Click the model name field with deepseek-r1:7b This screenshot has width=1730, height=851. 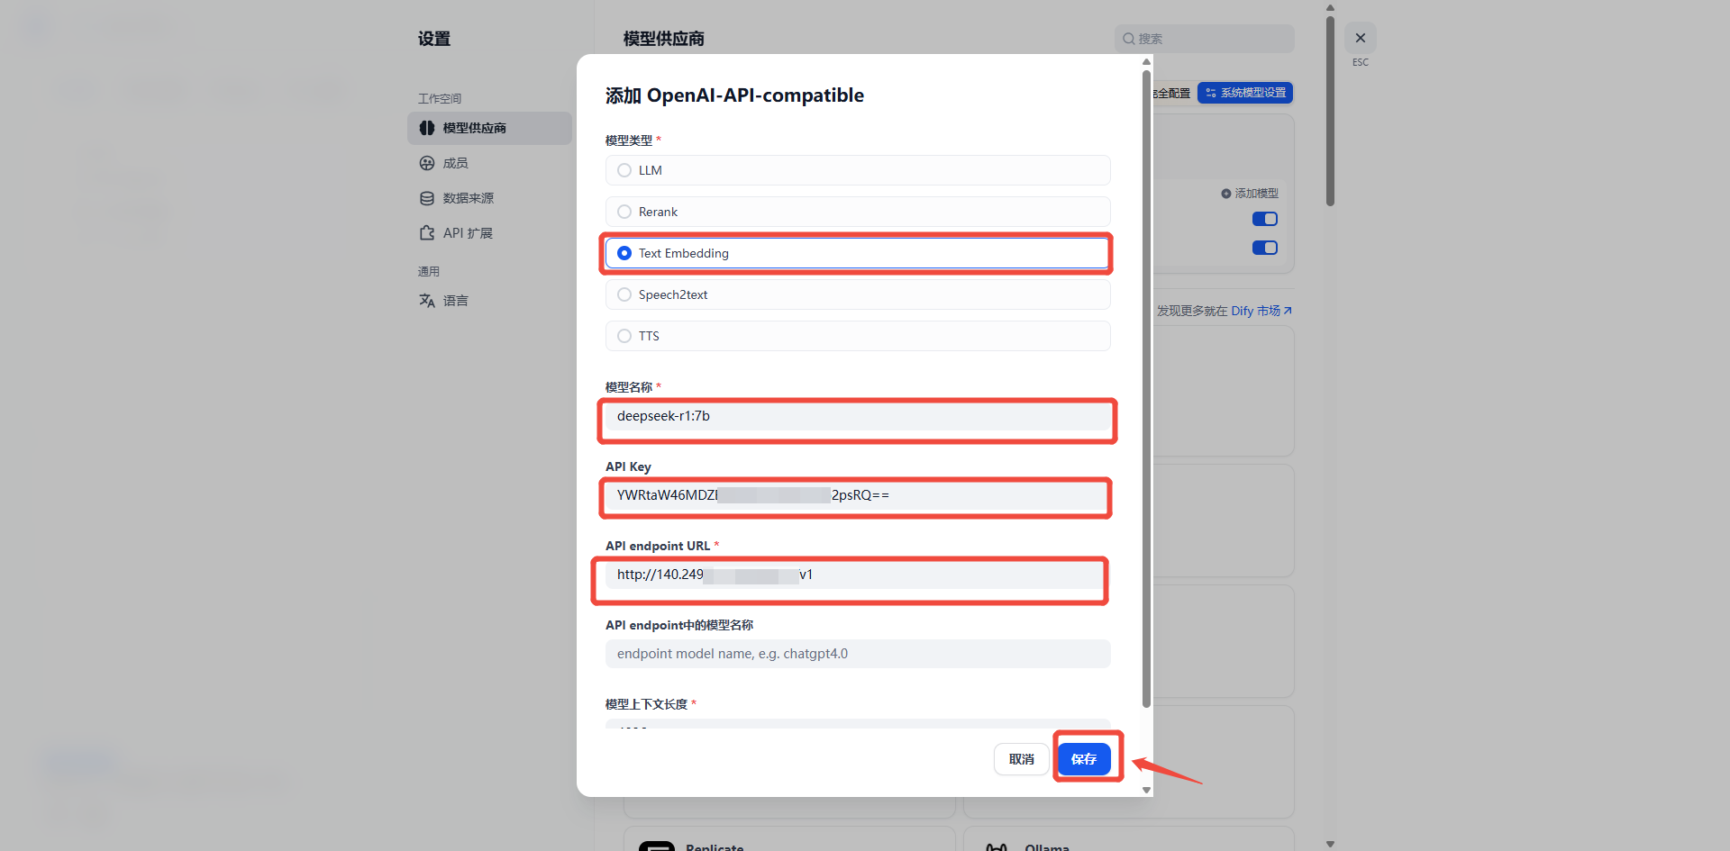tap(858, 416)
